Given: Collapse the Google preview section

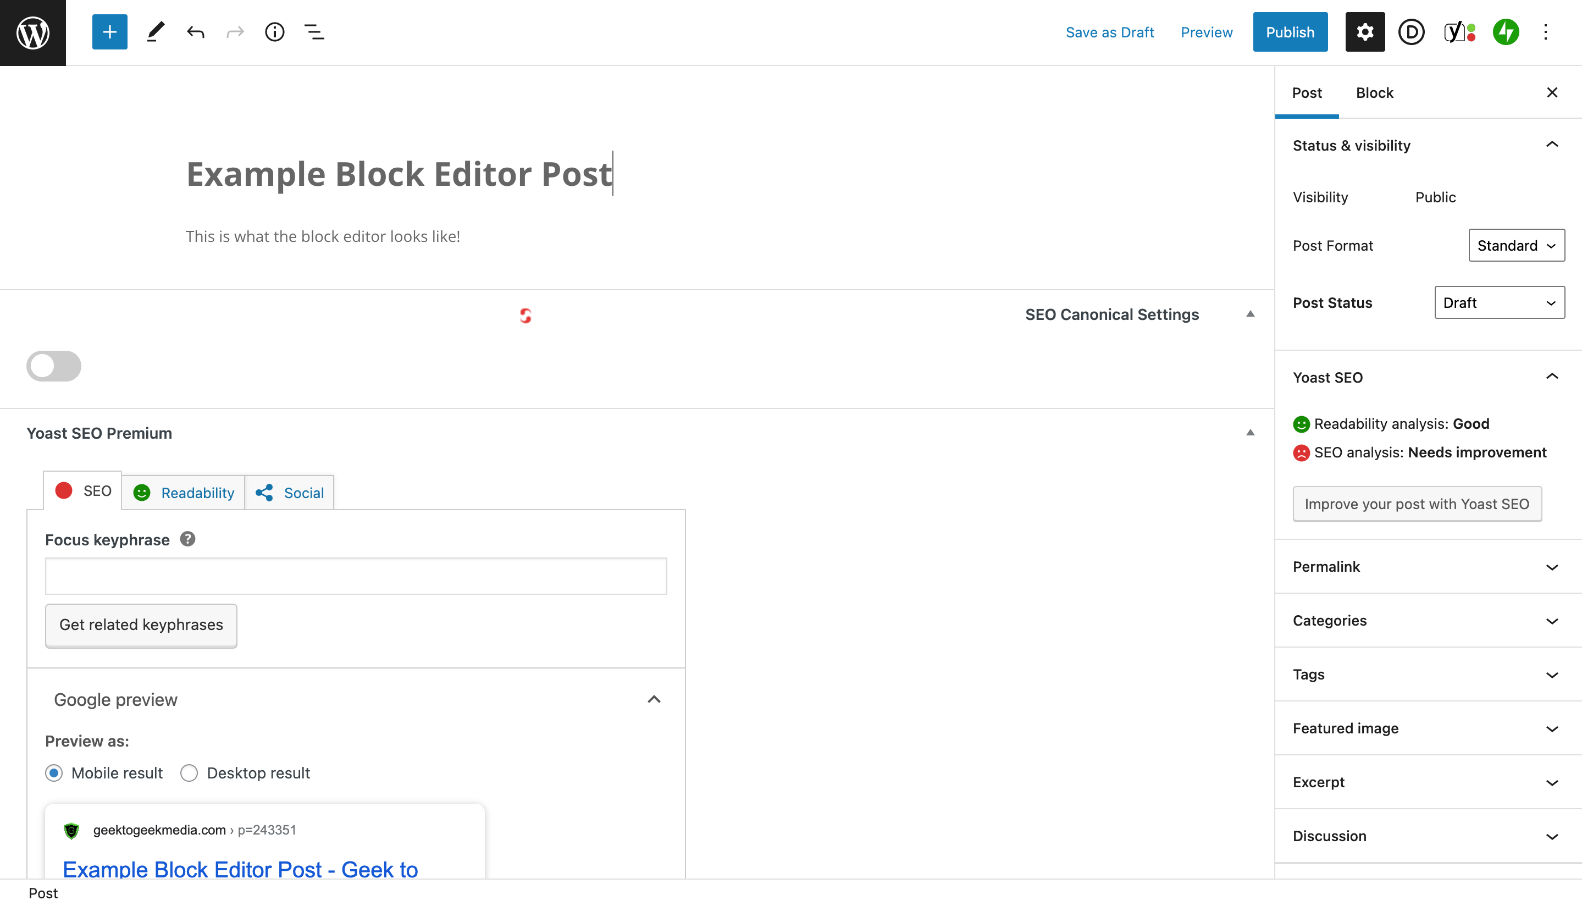Looking at the screenshot, I should [654, 699].
